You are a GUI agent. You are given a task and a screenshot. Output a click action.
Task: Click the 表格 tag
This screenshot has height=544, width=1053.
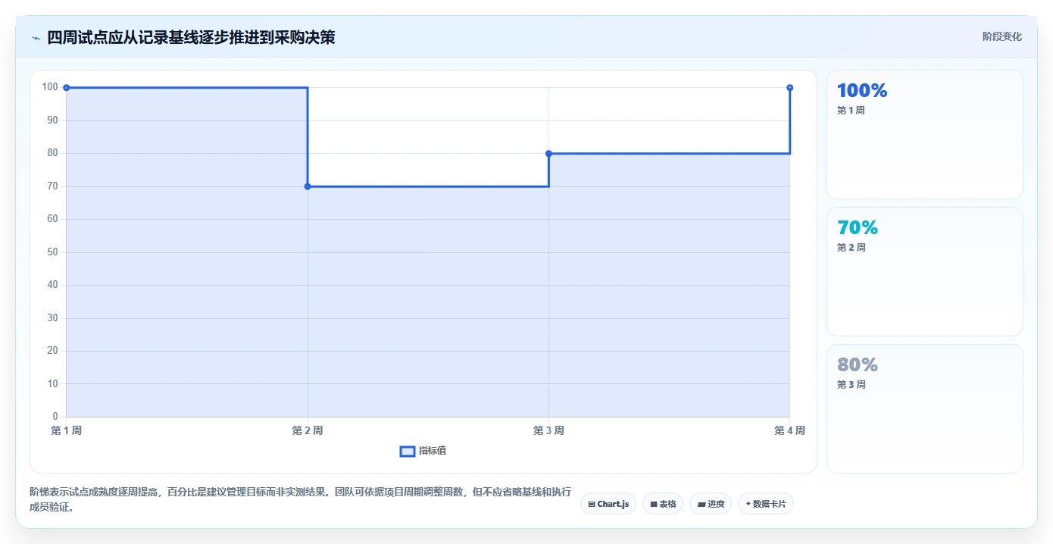point(663,504)
